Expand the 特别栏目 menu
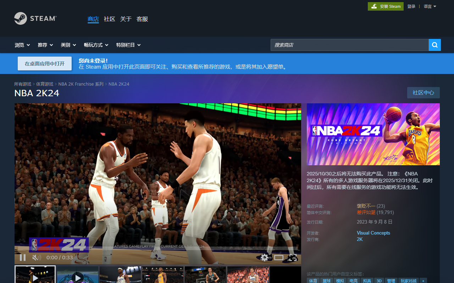The height and width of the screenshot is (283, 454). click(128, 45)
